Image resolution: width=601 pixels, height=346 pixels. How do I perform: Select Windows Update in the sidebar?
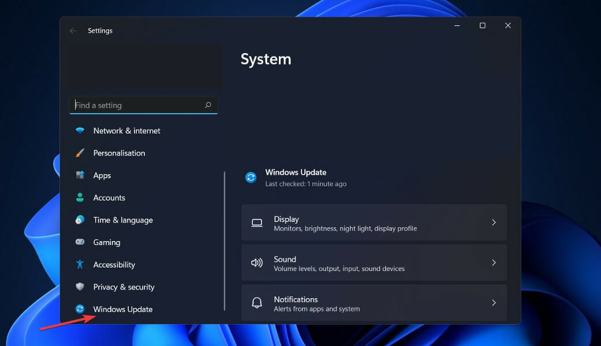122,309
